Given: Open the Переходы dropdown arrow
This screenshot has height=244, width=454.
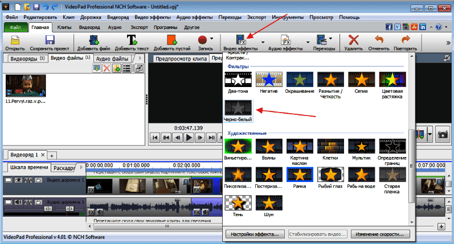Looking at the screenshot, I should coord(330,38).
